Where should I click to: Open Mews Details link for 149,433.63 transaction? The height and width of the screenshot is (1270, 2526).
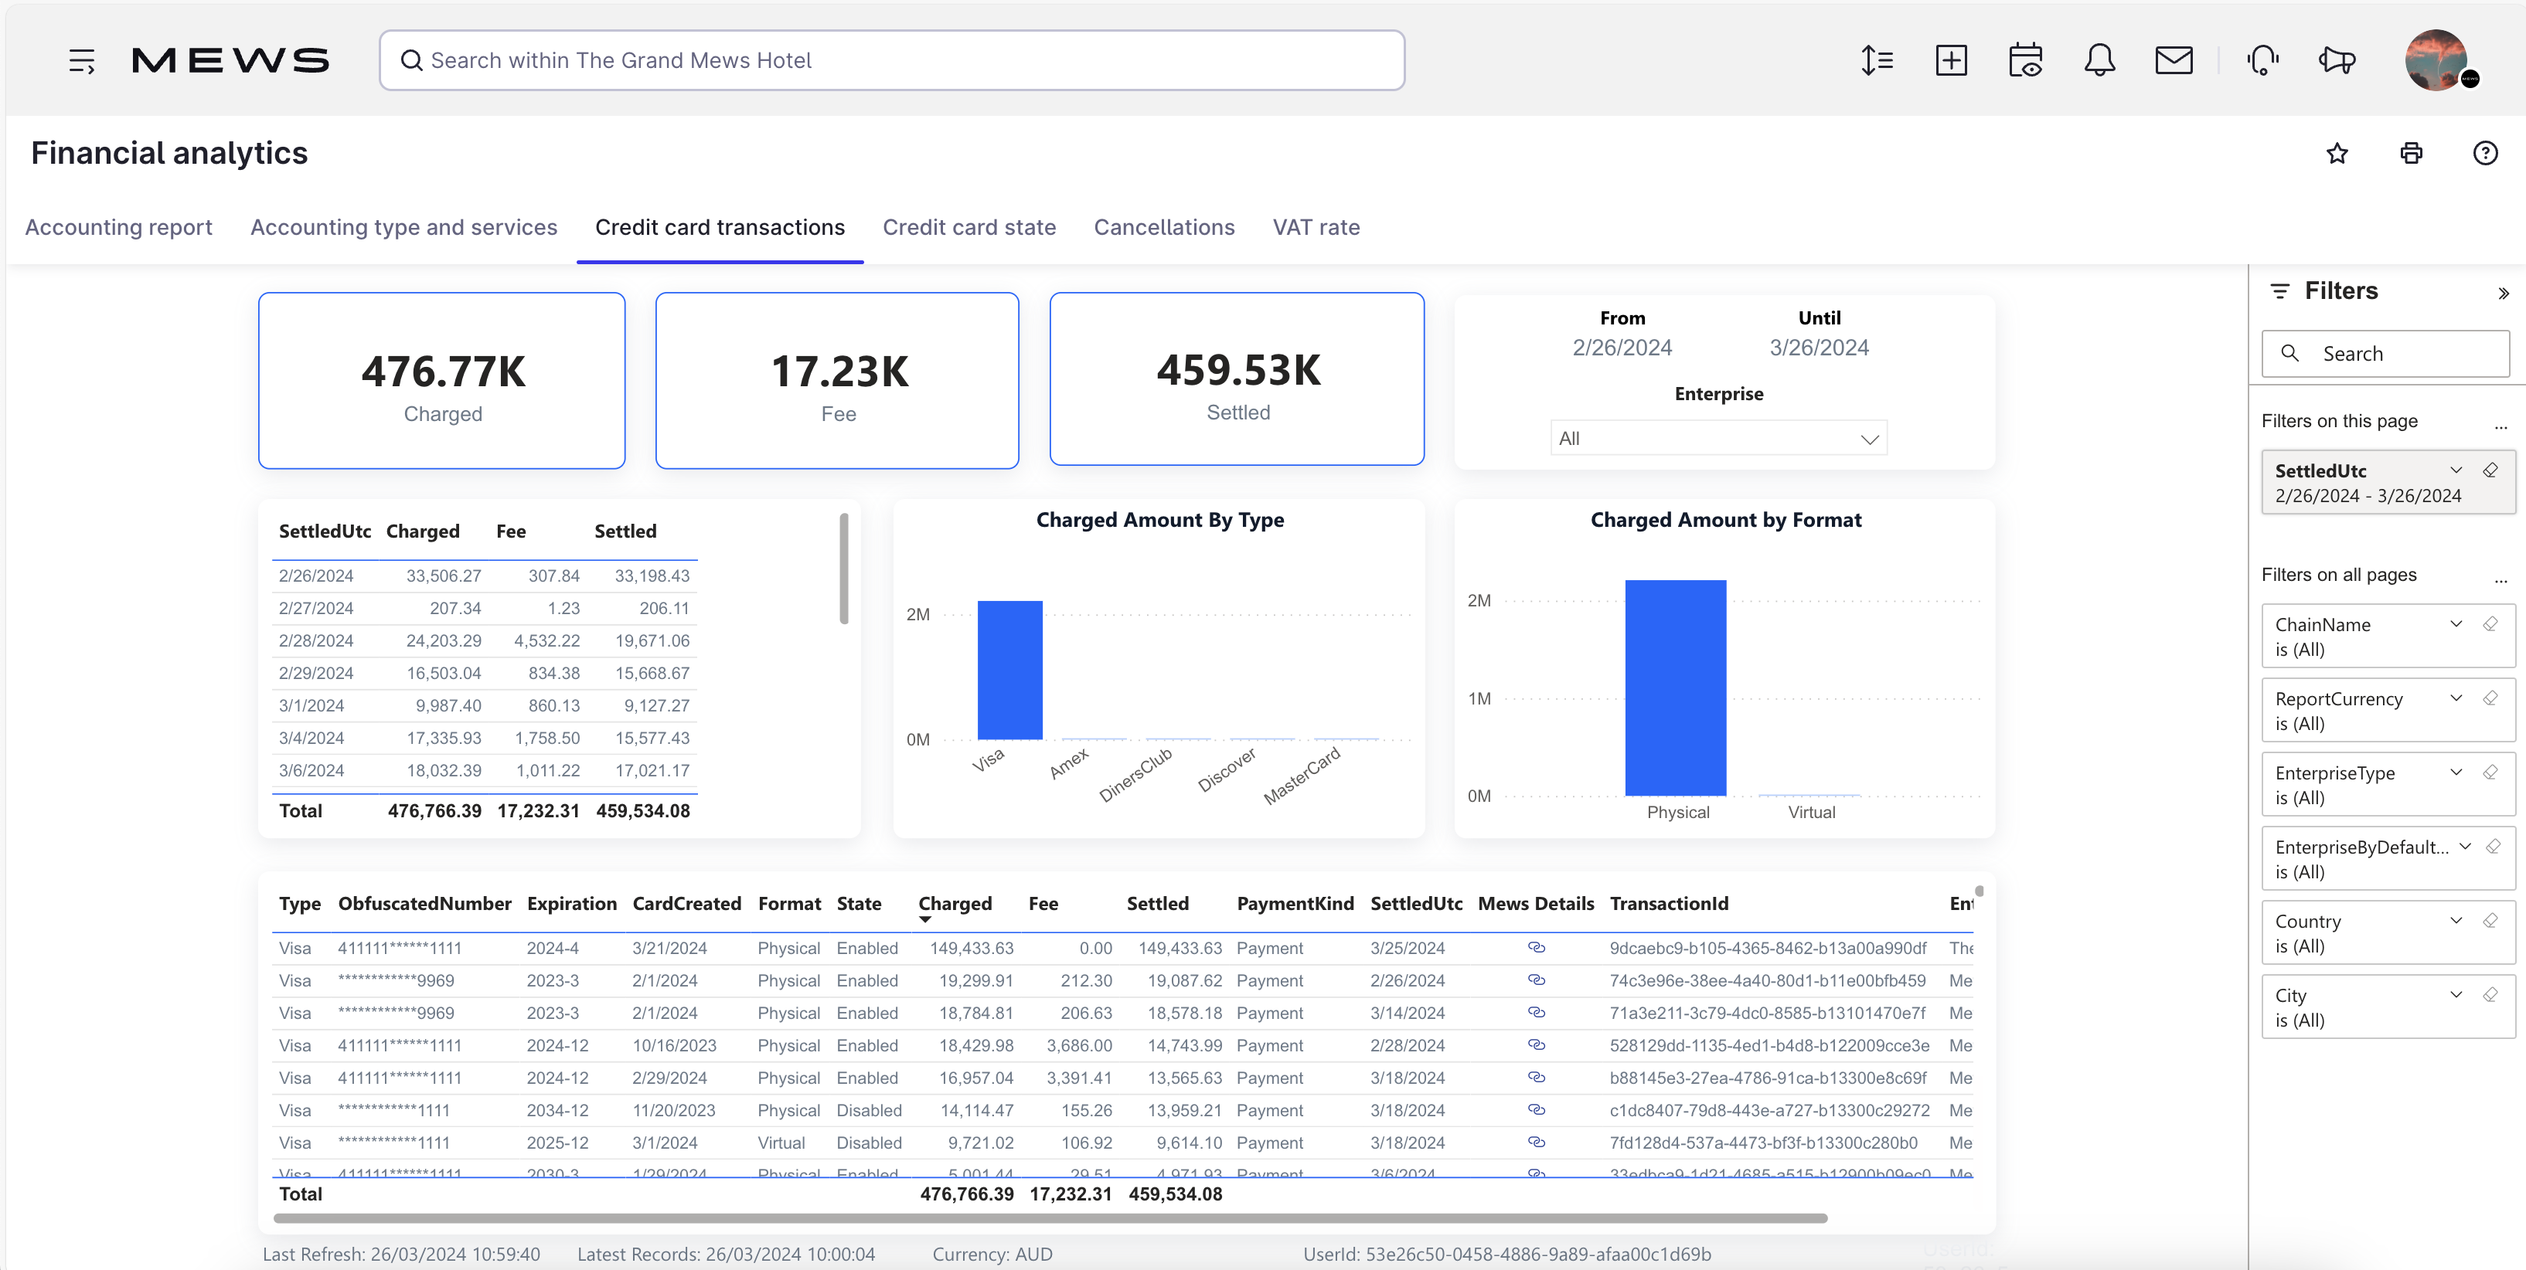coord(1537,948)
